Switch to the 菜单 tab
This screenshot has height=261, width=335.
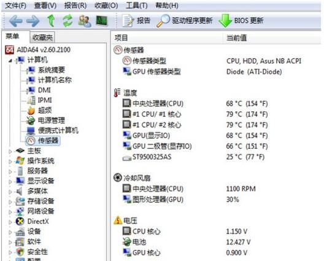click(12, 36)
